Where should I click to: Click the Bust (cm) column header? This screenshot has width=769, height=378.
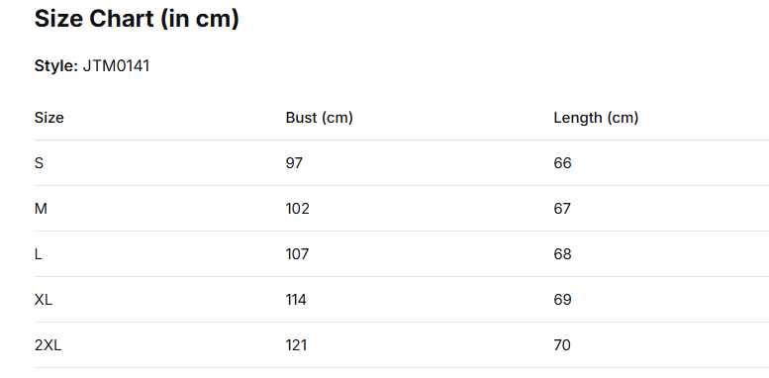[x=320, y=118]
